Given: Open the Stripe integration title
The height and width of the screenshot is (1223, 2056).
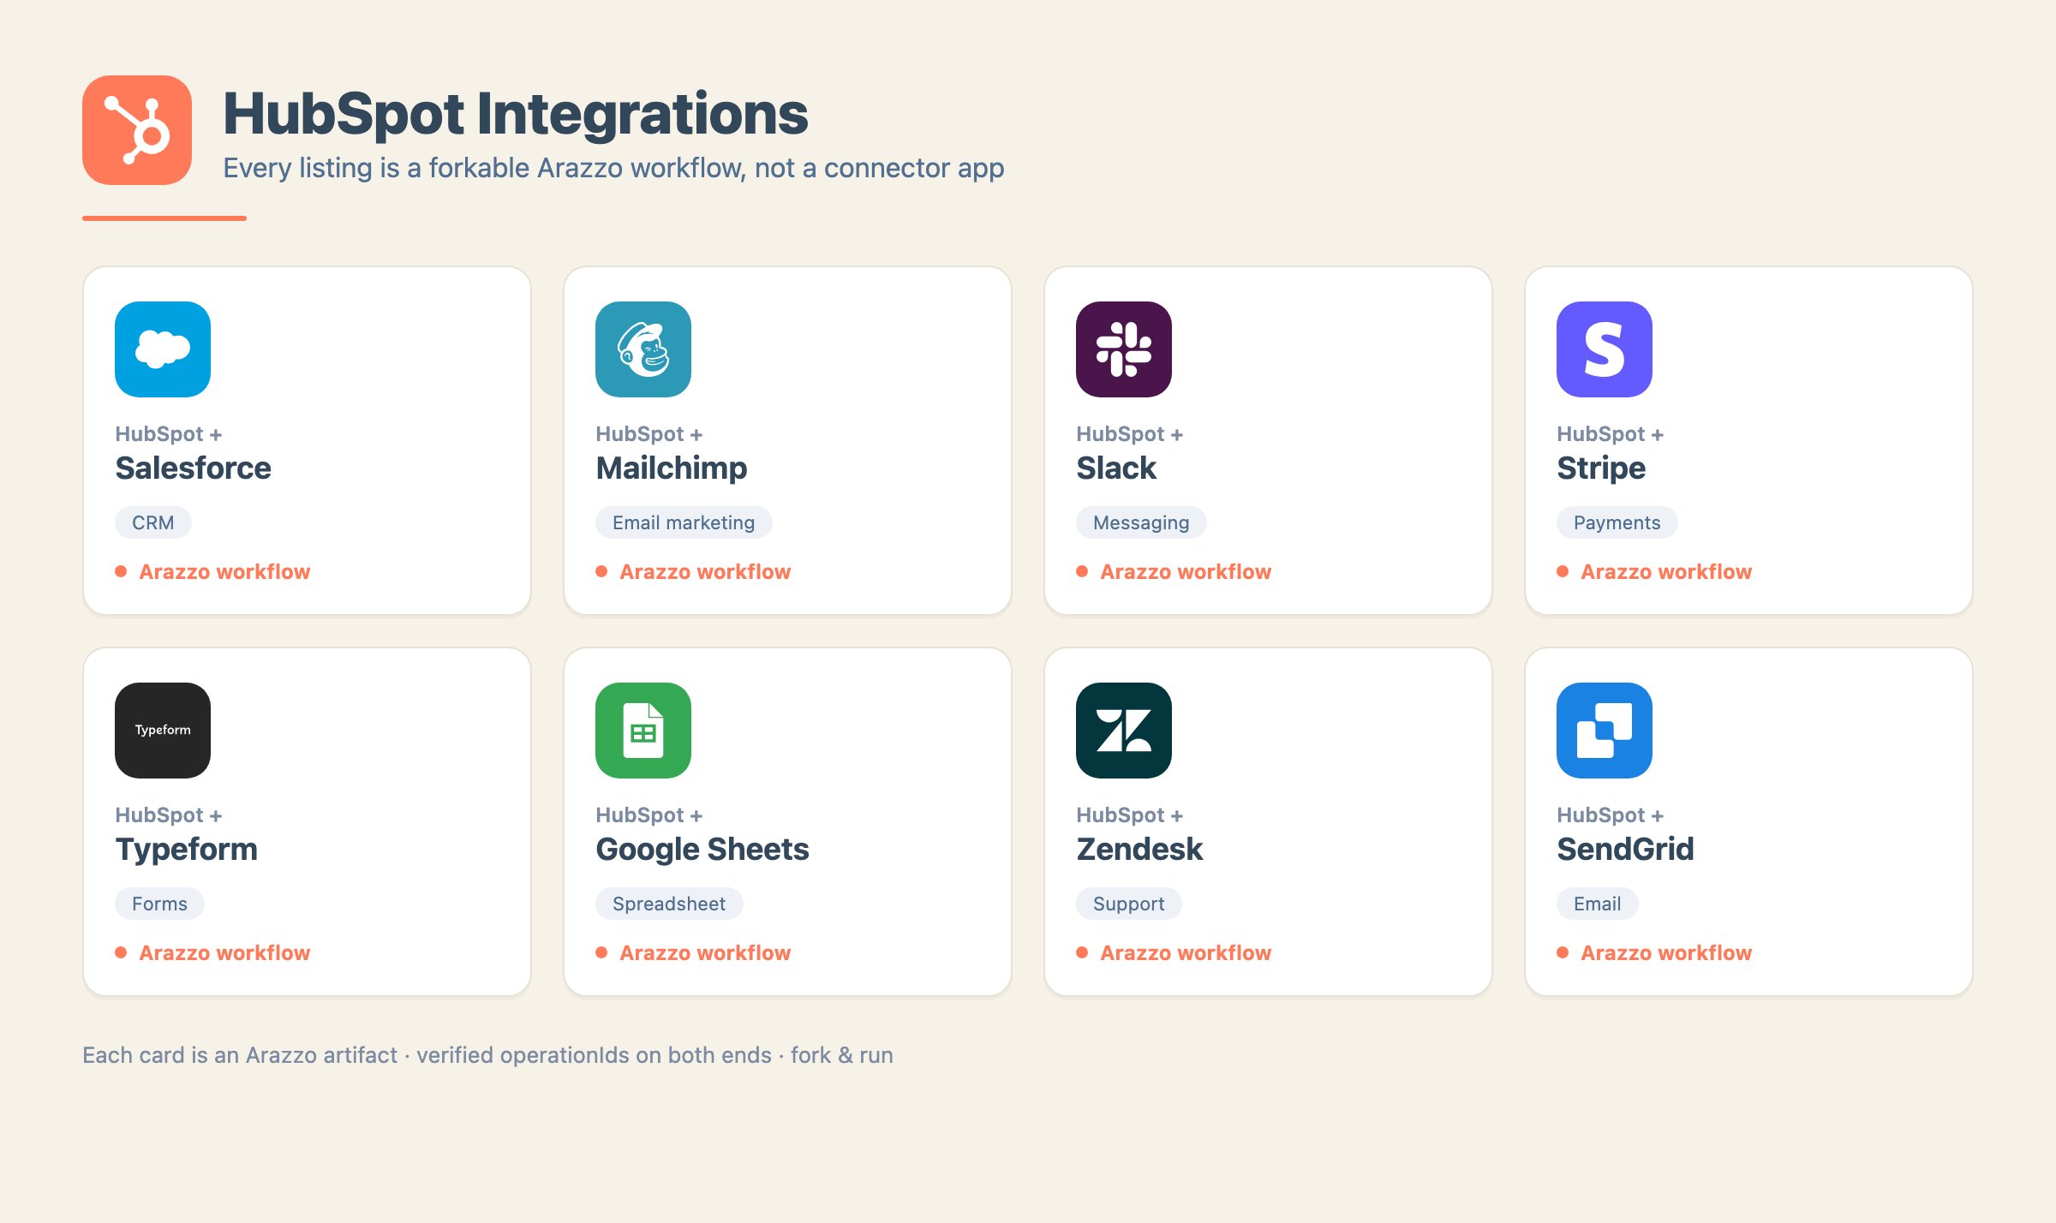Looking at the screenshot, I should coord(1601,468).
